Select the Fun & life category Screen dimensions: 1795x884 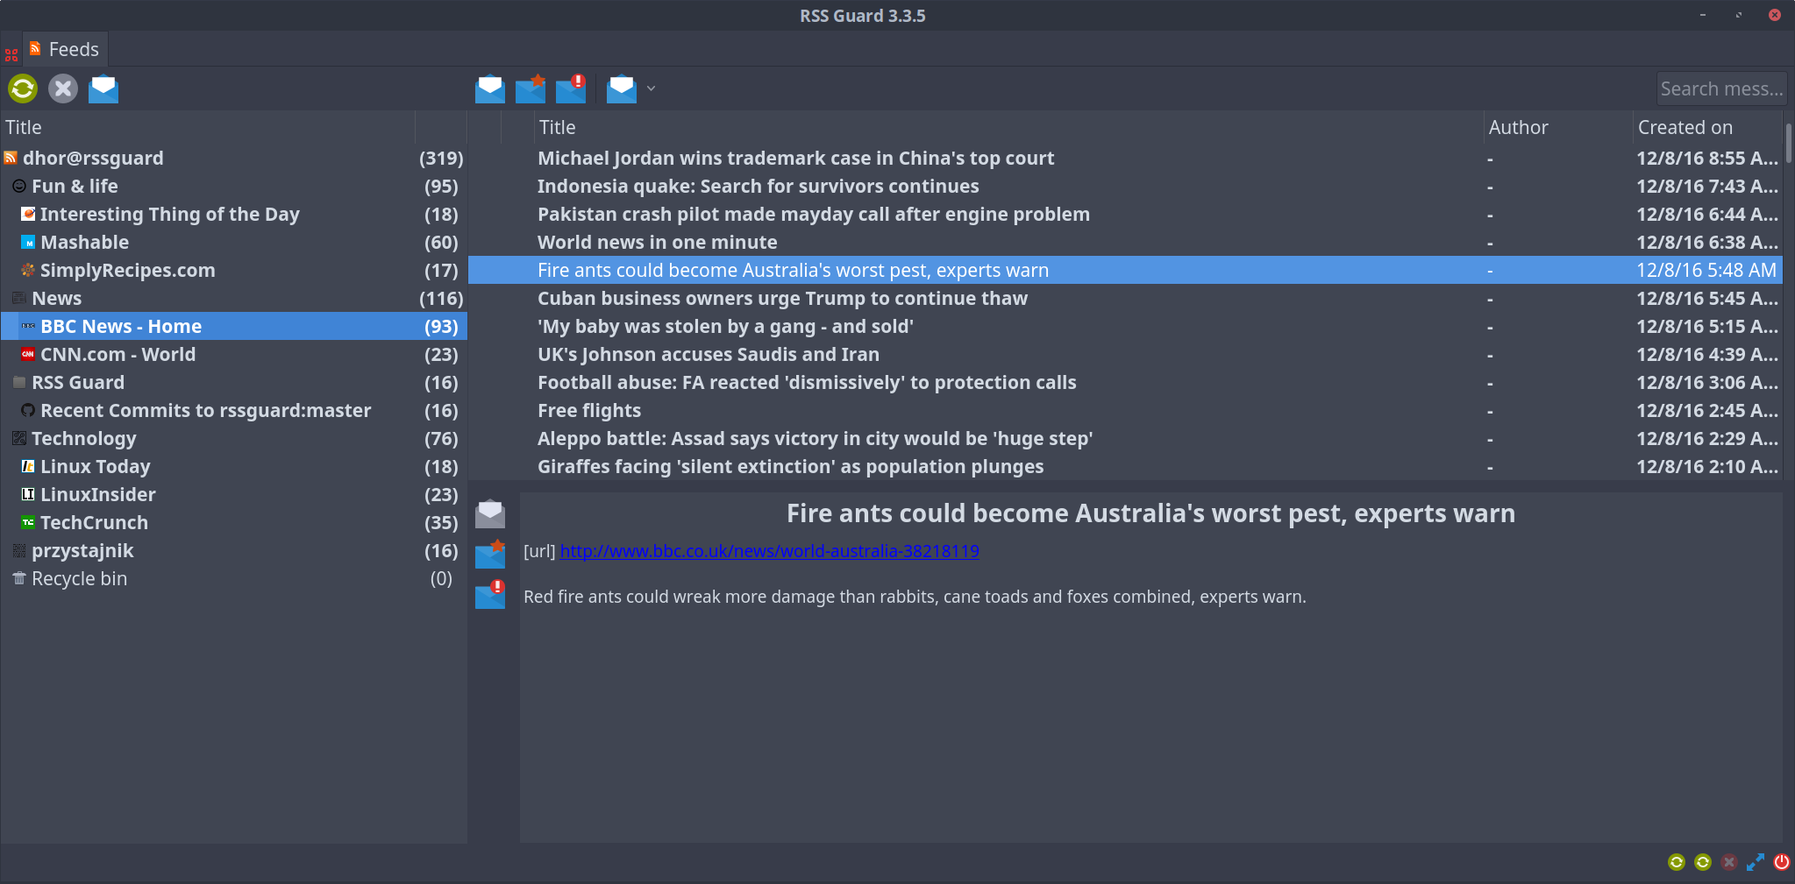click(233, 186)
